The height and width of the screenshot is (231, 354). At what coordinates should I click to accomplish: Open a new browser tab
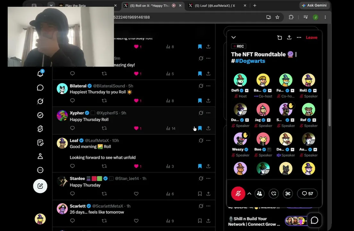(255, 5)
